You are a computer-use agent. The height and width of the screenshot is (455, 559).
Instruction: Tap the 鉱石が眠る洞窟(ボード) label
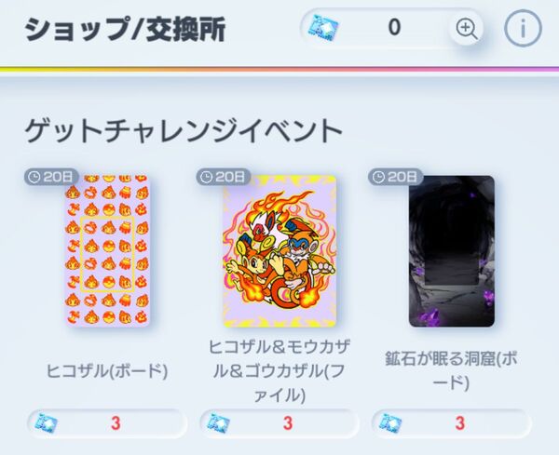451,371
